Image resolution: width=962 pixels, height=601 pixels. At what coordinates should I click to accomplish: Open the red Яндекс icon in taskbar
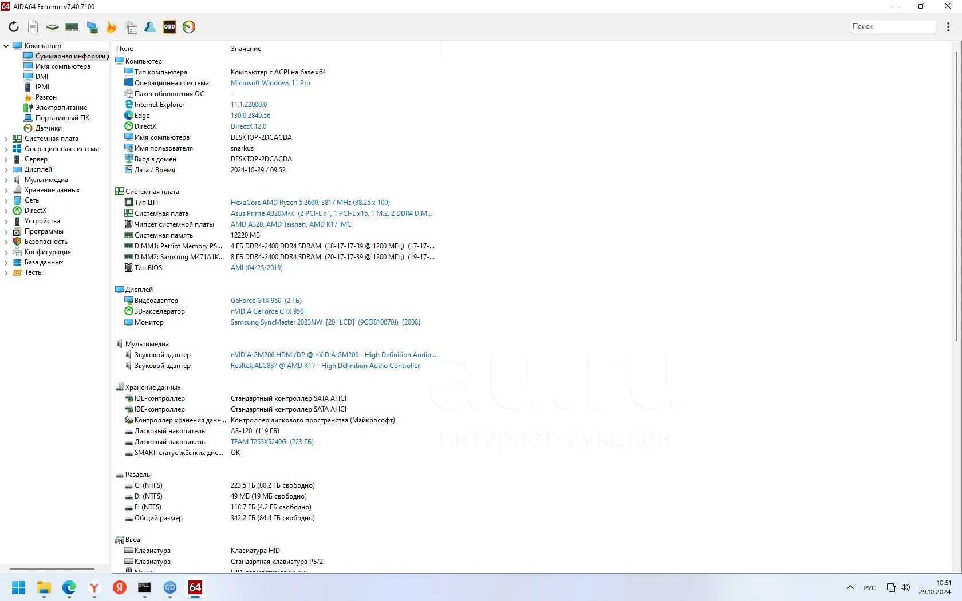(120, 587)
